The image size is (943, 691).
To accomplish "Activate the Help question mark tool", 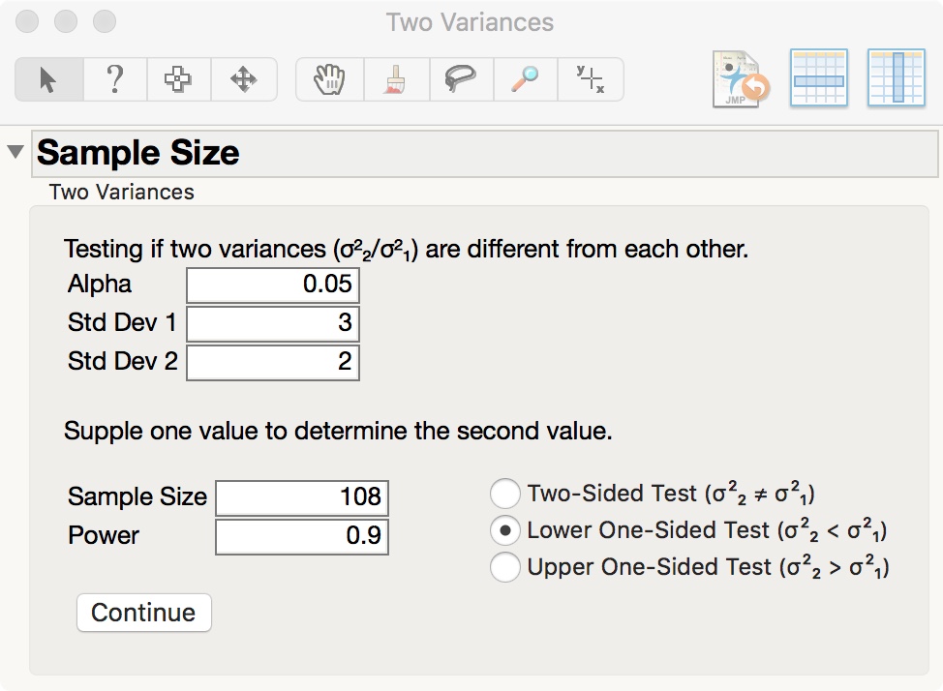I will [115, 79].
